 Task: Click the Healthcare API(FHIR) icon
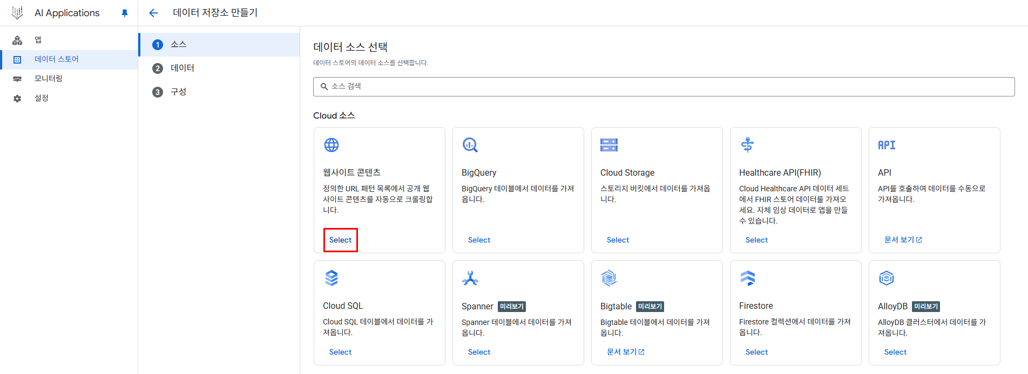(x=748, y=144)
